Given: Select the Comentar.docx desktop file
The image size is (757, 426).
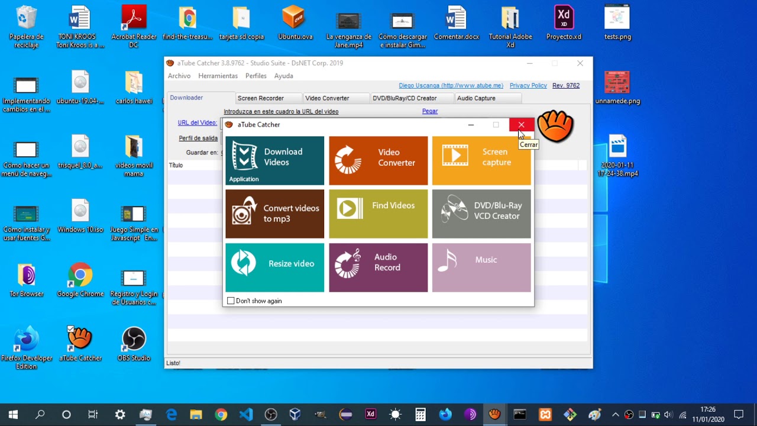Looking at the screenshot, I should [x=456, y=24].
